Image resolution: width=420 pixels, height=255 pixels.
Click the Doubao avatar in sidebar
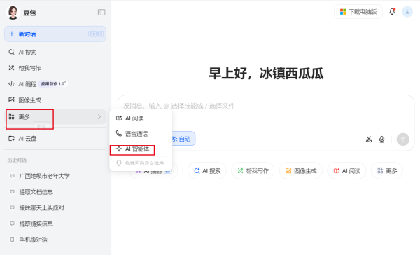13,13
